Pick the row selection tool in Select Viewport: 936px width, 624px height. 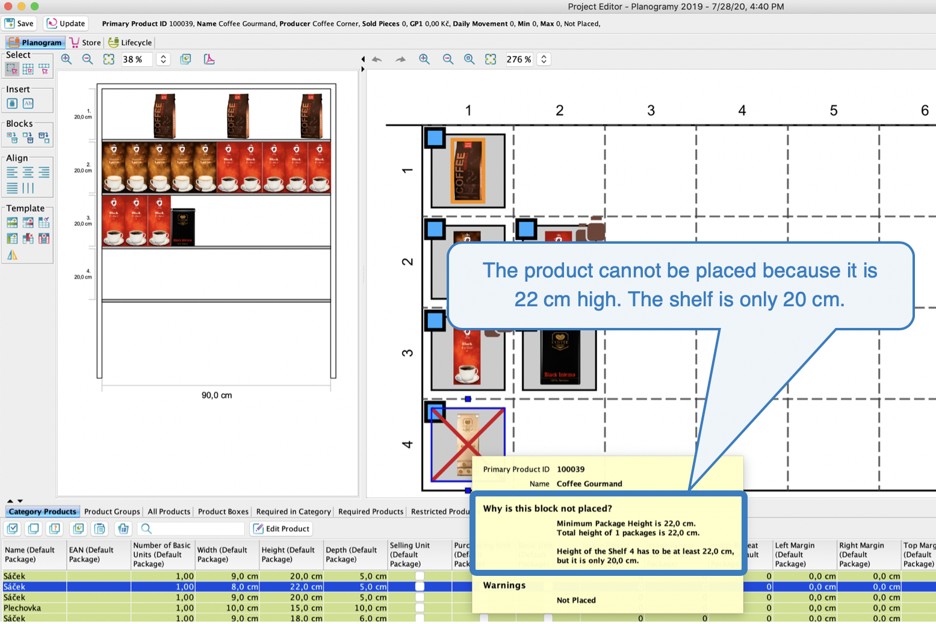click(44, 69)
